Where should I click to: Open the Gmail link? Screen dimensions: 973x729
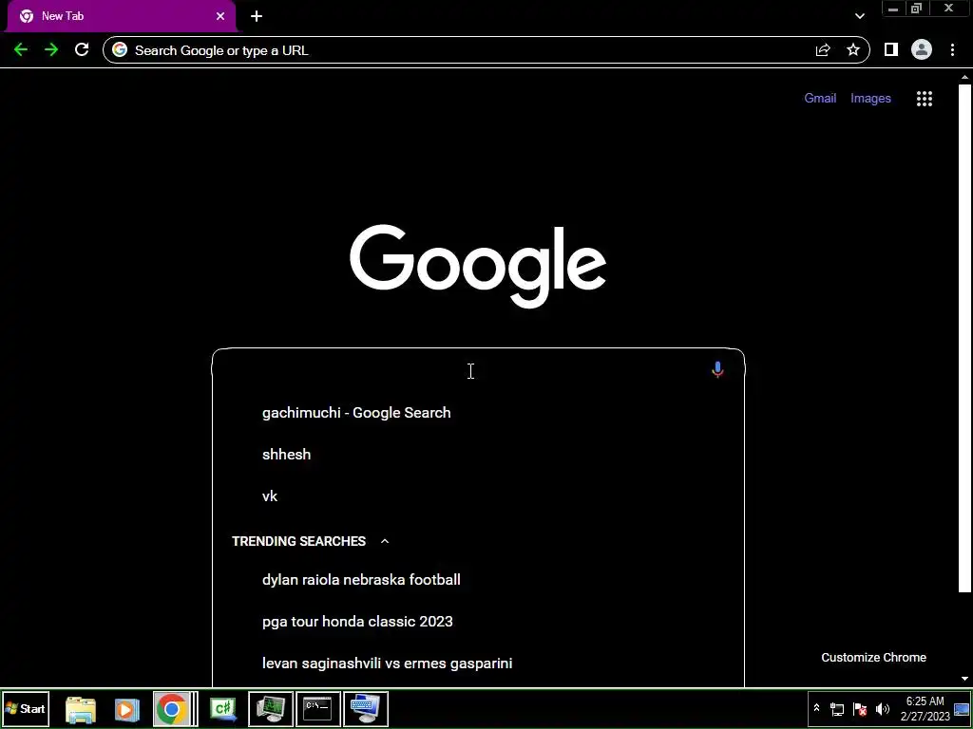pyautogui.click(x=820, y=98)
